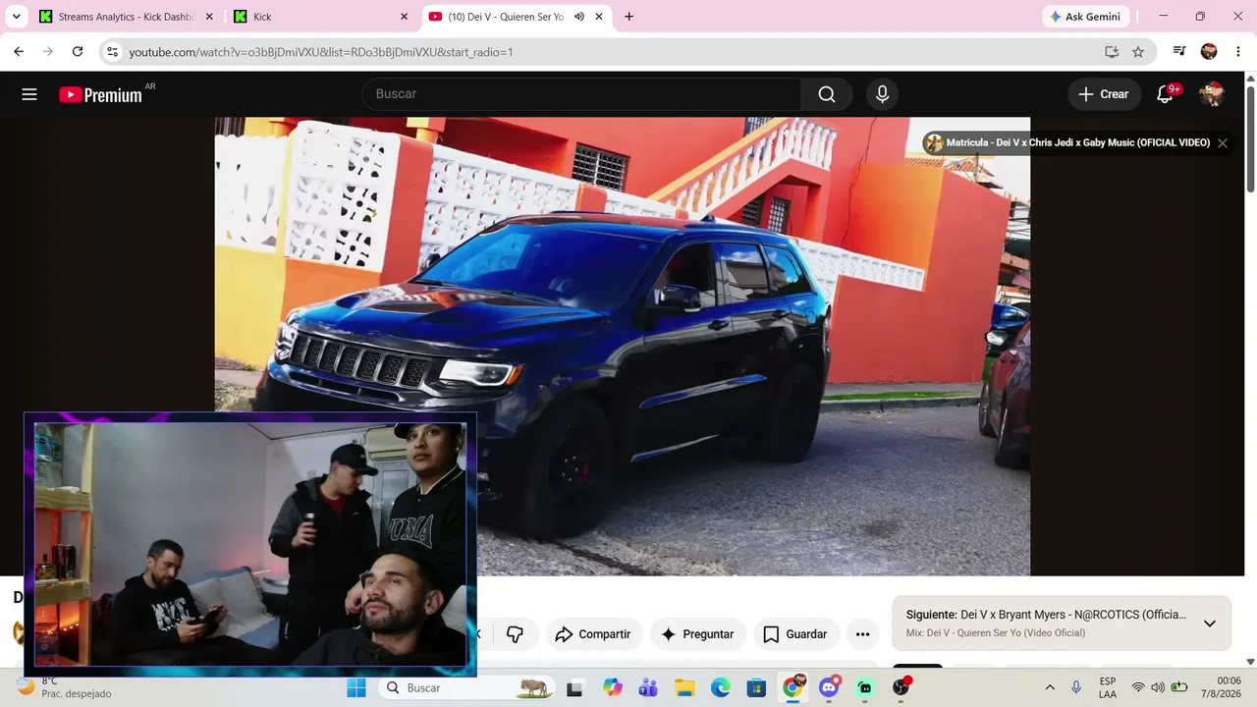Go to the YouTube Premium home logo
1257x707 pixels.
pos(101,94)
